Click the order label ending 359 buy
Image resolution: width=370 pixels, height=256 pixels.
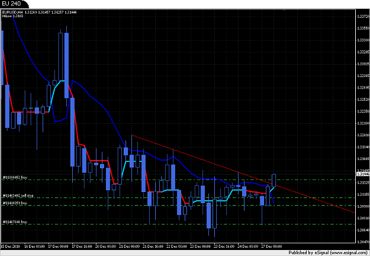(15, 203)
